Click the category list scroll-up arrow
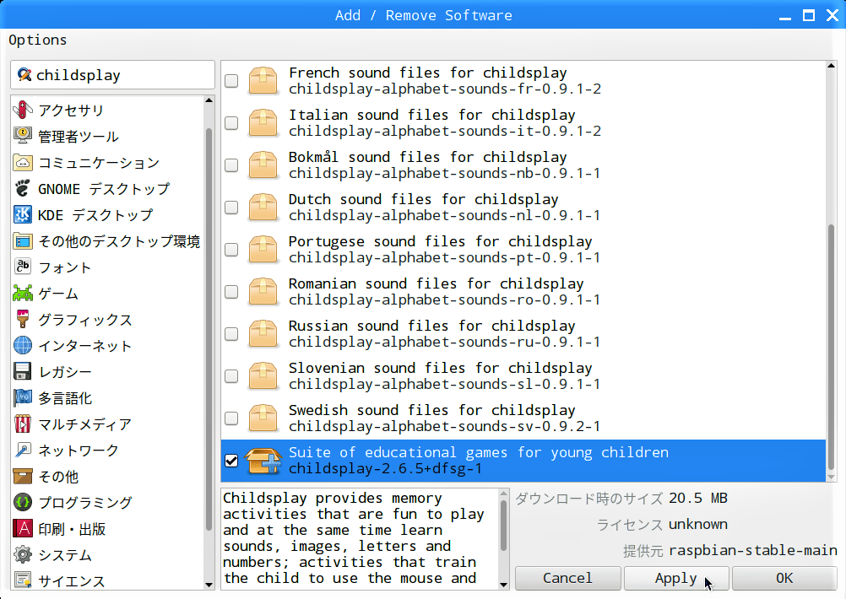 (x=209, y=100)
